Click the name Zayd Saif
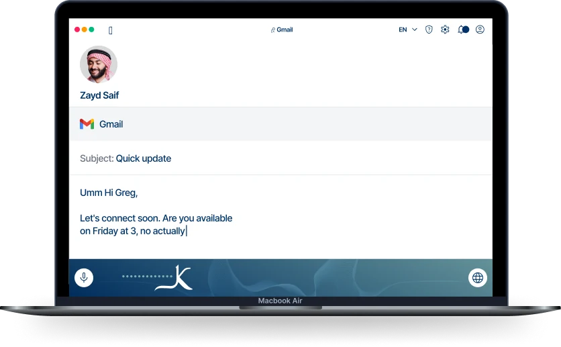 pyautogui.click(x=99, y=95)
